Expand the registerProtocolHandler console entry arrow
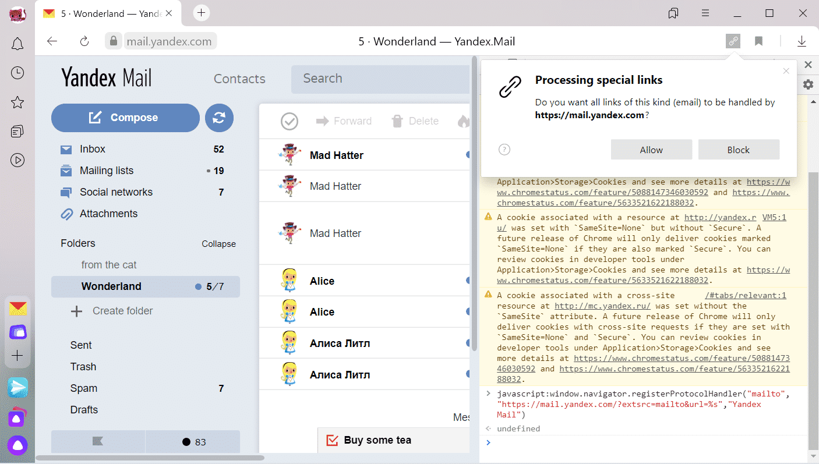This screenshot has height=464, width=819. pyautogui.click(x=488, y=394)
